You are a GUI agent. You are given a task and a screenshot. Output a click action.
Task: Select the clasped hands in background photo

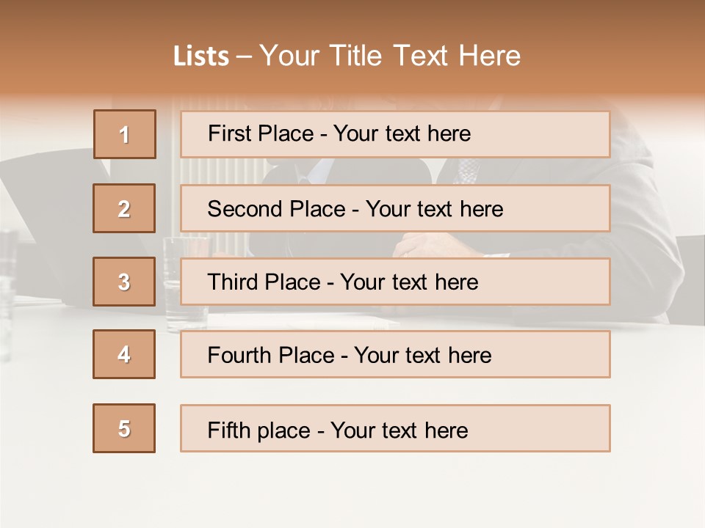point(426,246)
